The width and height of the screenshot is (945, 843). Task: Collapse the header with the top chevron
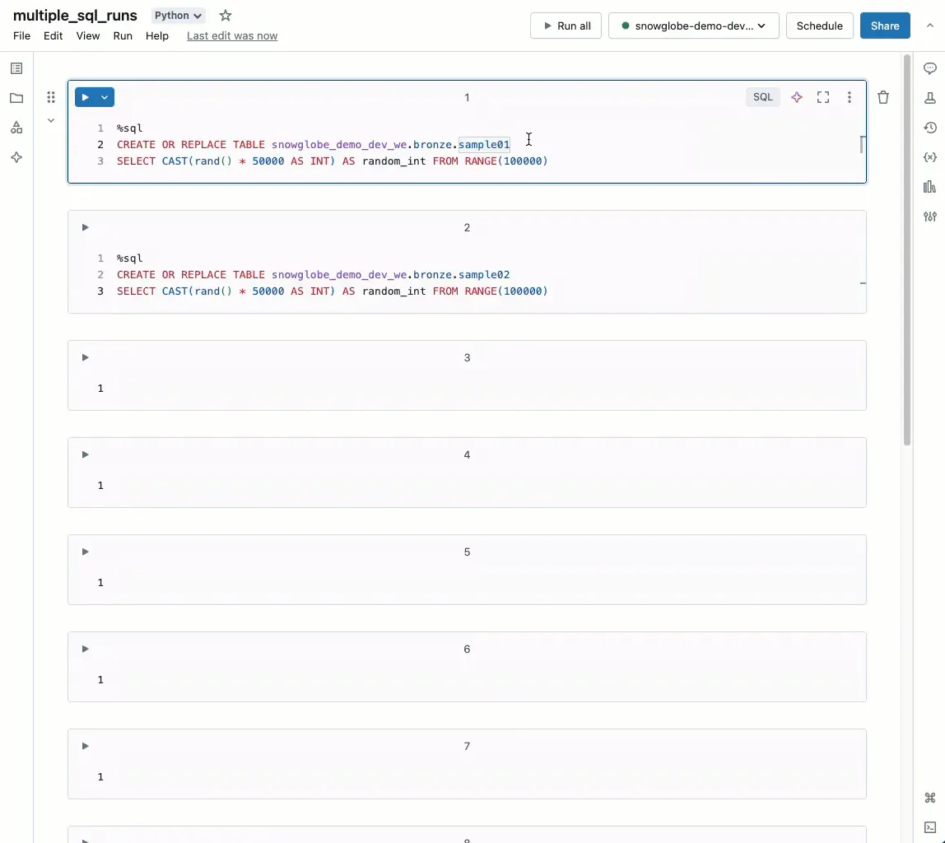[930, 26]
